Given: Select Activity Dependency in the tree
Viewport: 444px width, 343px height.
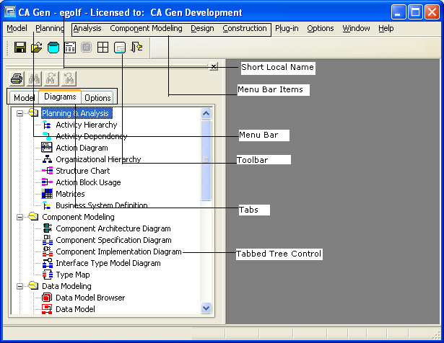Looking at the screenshot, I should tap(91, 136).
